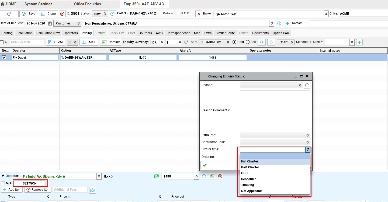Open the Correspondence tab
The width and height of the screenshot is (388, 202).
178,33
